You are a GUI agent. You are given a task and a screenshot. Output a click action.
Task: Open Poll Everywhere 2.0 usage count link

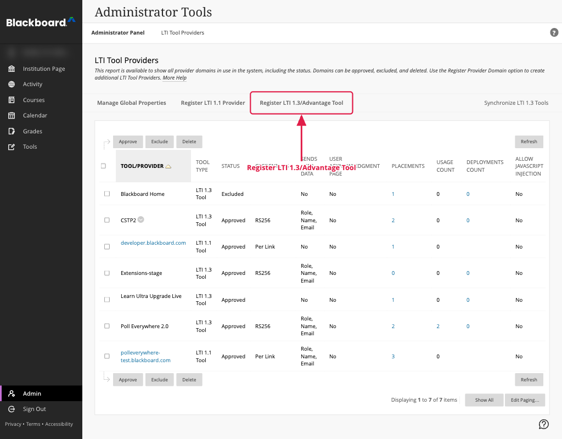tap(438, 326)
